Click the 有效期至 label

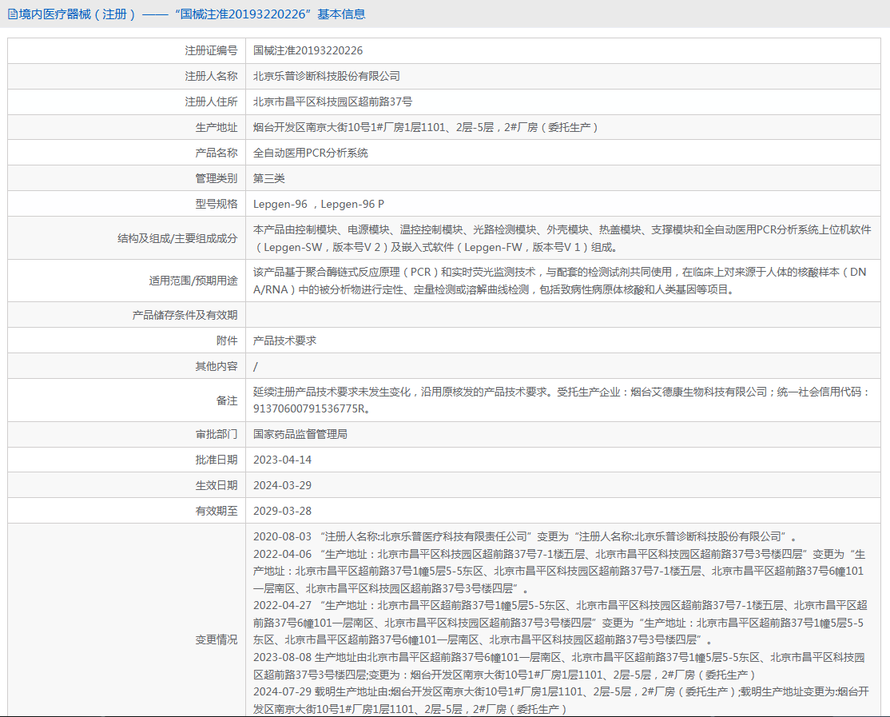click(217, 511)
